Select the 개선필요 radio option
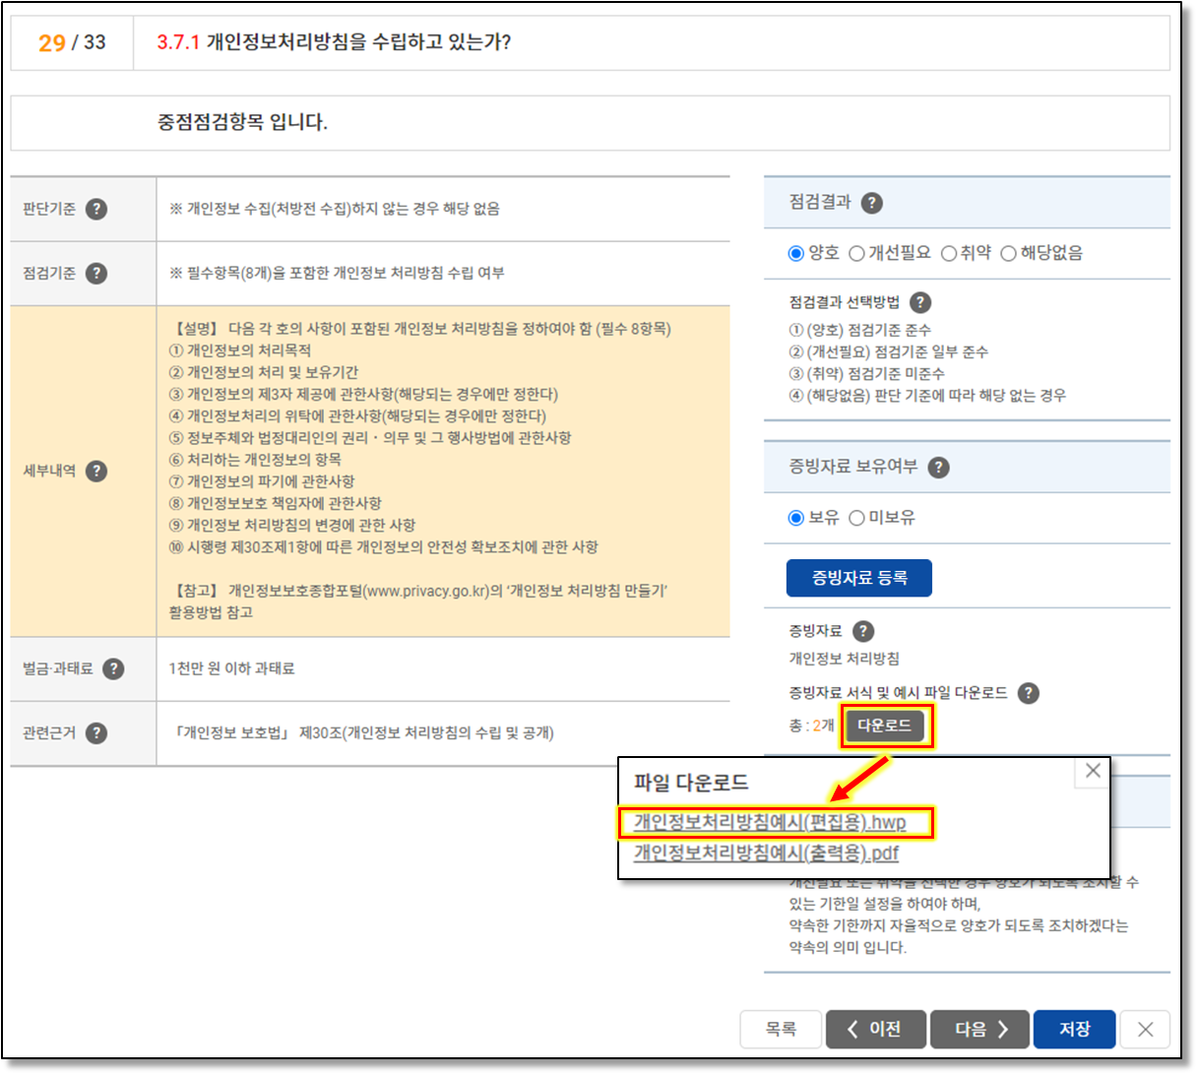This screenshot has width=1198, height=1075. coord(856,254)
